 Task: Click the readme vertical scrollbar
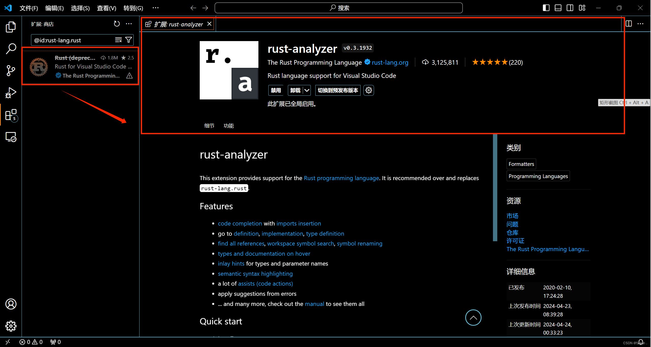click(495, 188)
